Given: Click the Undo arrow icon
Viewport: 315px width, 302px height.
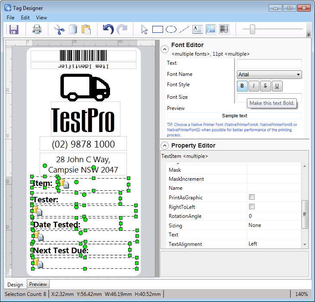Looking at the screenshot, I should tap(108, 30).
